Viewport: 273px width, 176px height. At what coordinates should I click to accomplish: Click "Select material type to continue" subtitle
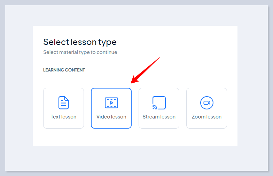80,52
